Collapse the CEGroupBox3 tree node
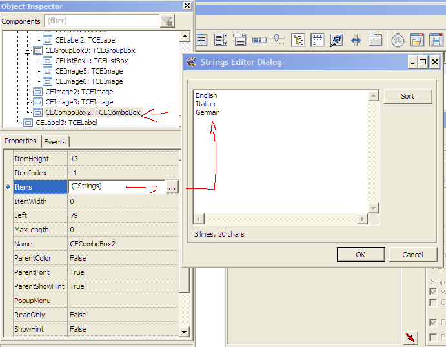 point(27,50)
